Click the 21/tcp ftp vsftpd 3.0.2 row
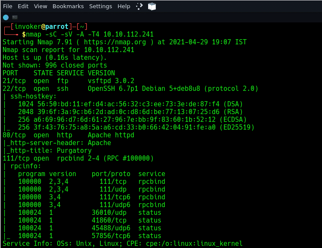 68,81
